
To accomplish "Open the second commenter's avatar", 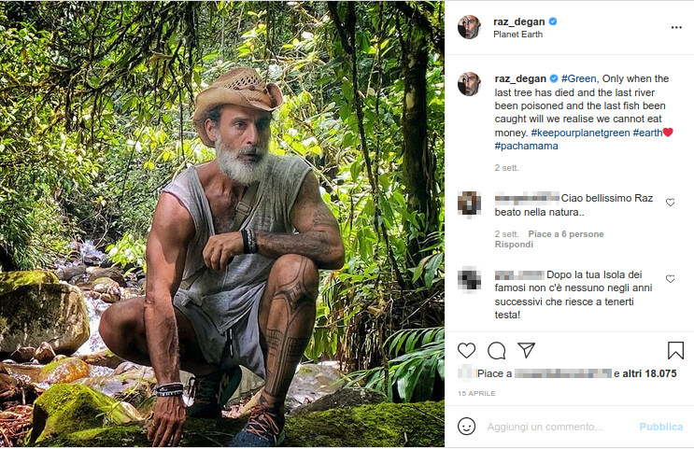I will [x=469, y=279].
